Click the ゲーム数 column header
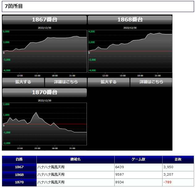 (x=138, y=159)
